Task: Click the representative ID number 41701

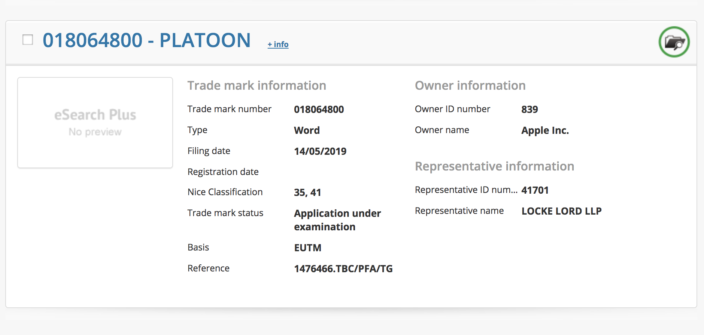Action: [x=535, y=190]
